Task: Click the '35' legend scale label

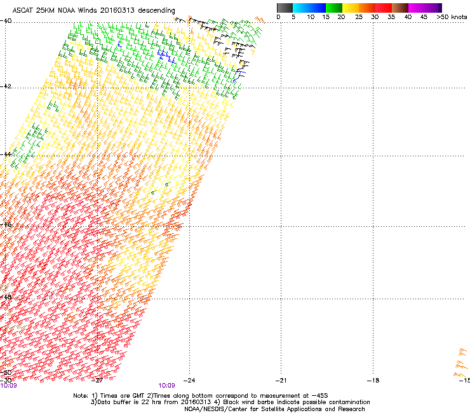Action: [x=391, y=17]
